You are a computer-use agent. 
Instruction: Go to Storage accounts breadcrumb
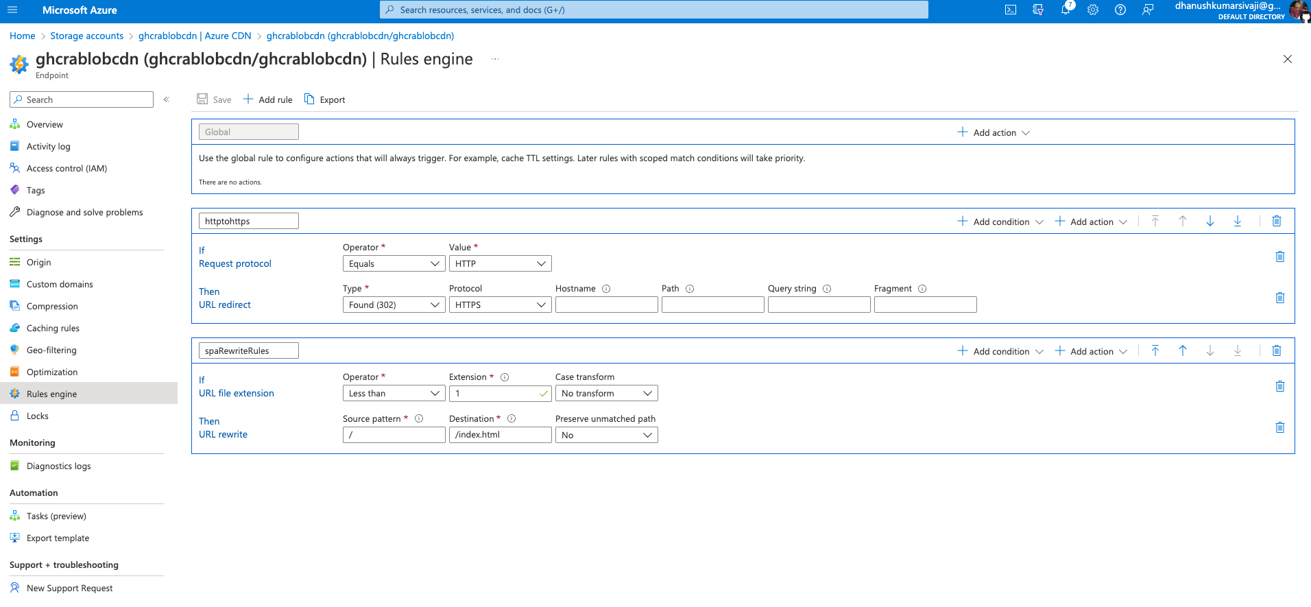tap(87, 36)
